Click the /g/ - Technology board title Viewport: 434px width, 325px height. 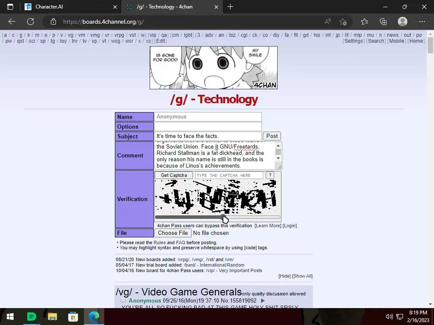coord(214,99)
